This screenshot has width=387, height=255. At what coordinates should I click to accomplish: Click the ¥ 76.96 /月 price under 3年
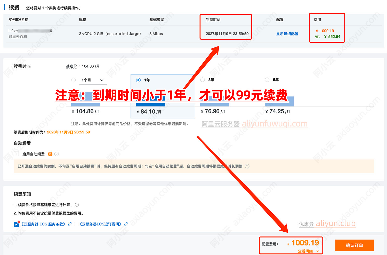tap(213, 111)
